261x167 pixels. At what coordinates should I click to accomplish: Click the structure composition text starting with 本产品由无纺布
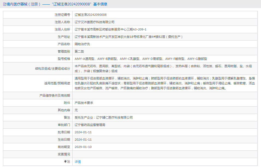163,69
